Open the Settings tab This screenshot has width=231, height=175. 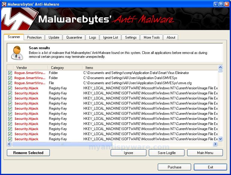coord(131,37)
